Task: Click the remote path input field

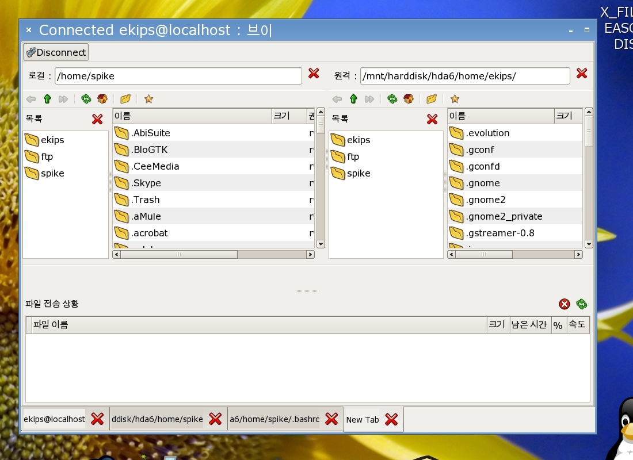Action: (x=465, y=76)
